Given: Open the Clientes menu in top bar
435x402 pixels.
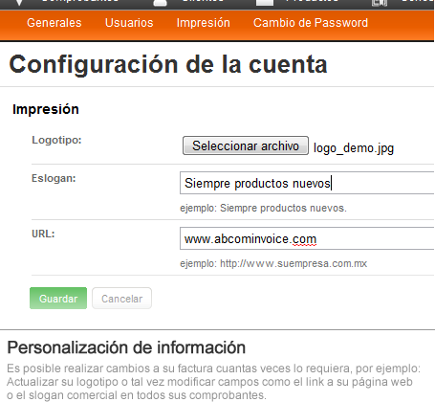Looking at the screenshot, I should tap(203, 1).
